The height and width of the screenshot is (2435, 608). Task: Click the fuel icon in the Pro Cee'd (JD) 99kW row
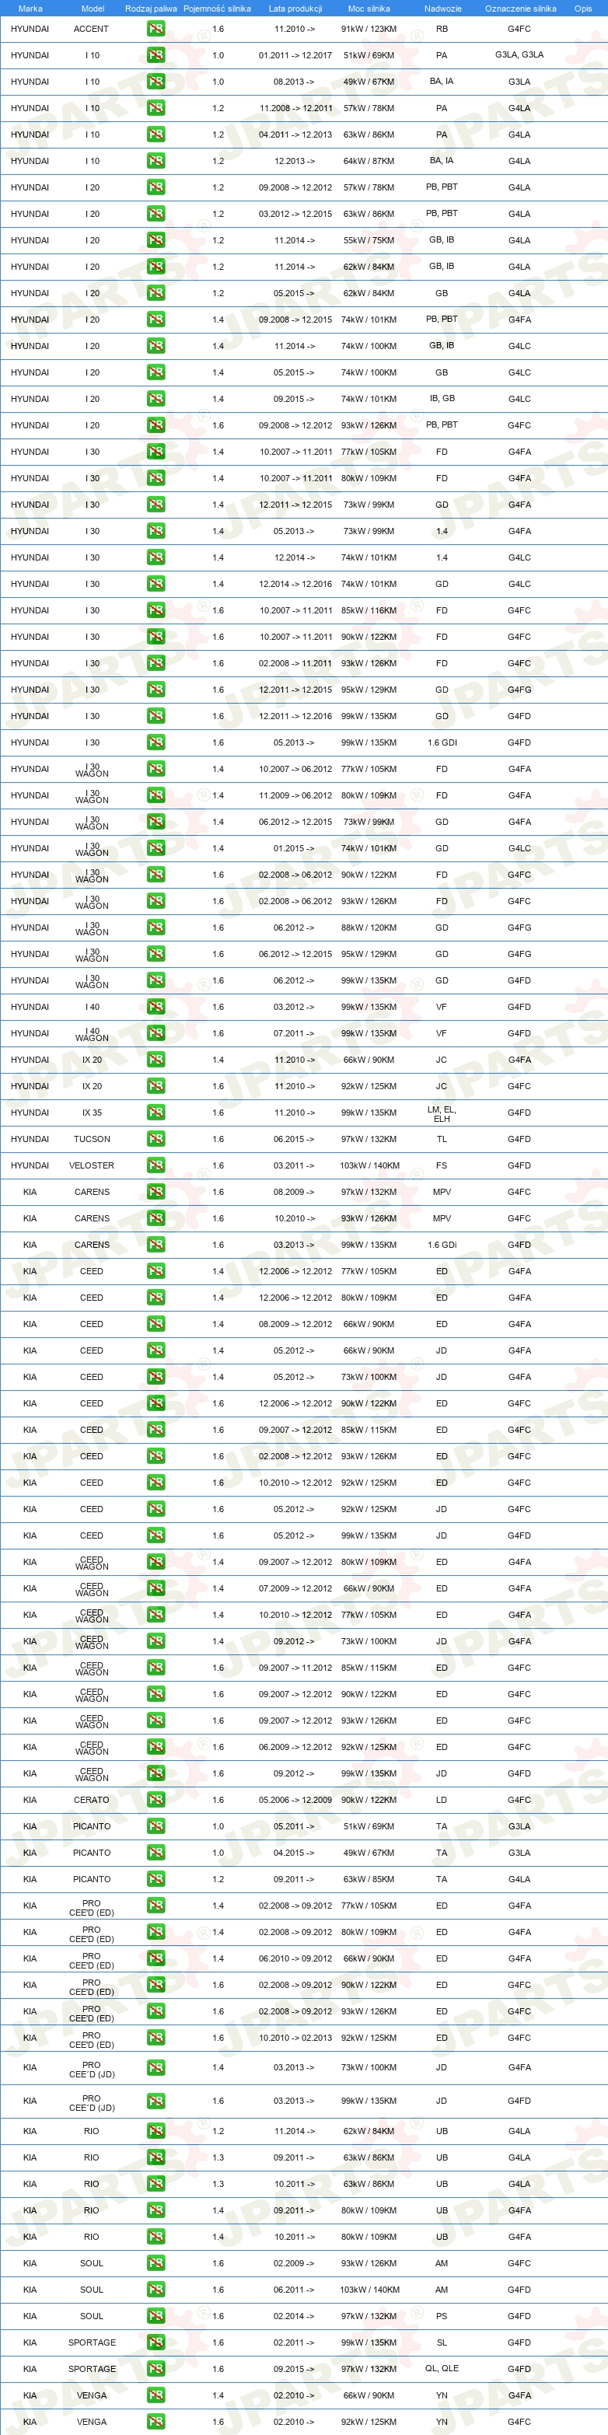[156, 2101]
